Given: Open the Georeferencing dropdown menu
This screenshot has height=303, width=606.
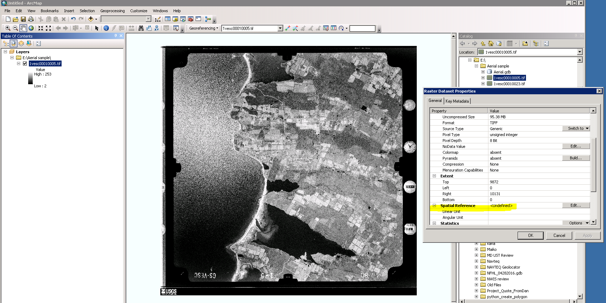Looking at the screenshot, I should tap(204, 28).
